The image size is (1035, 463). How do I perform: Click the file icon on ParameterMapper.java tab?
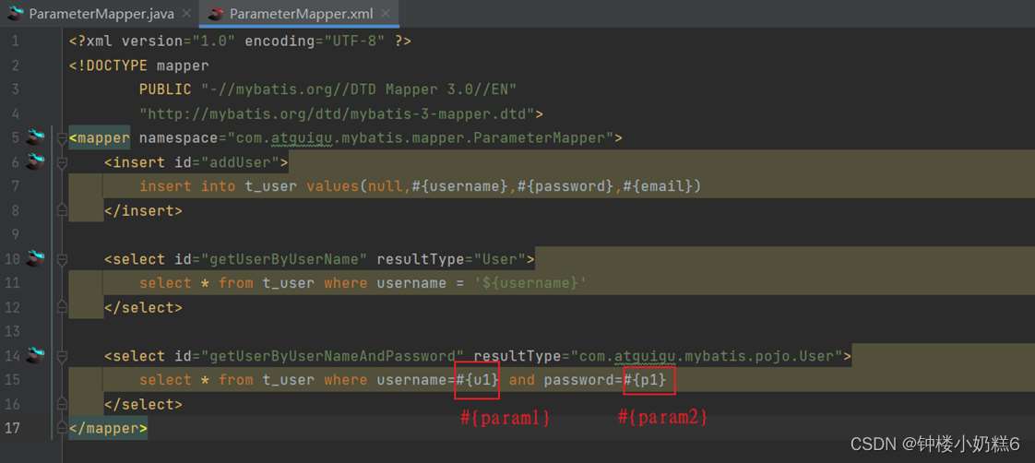[x=15, y=13]
